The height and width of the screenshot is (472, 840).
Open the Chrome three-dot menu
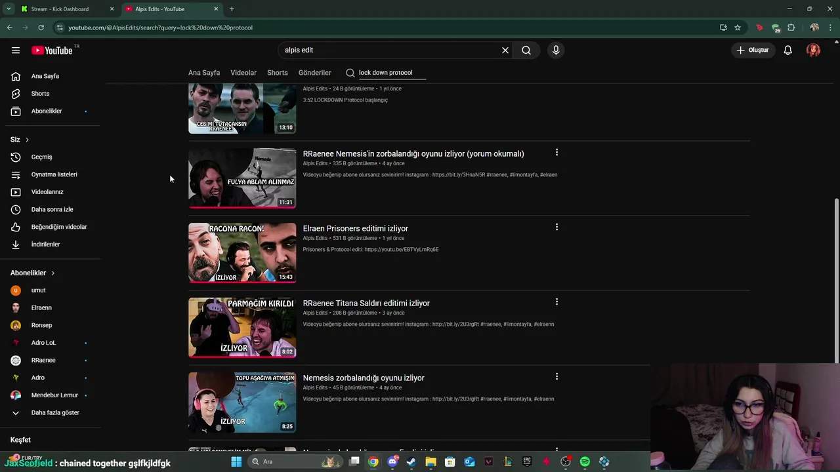(x=831, y=28)
